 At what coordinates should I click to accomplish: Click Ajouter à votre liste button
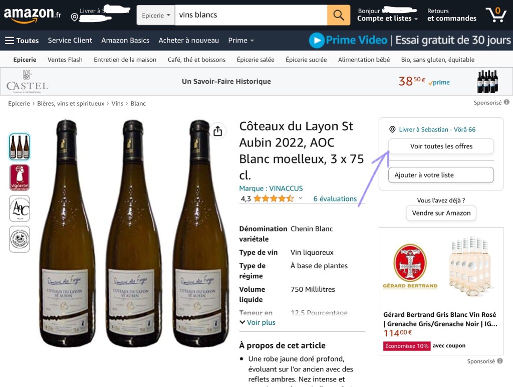(x=441, y=175)
